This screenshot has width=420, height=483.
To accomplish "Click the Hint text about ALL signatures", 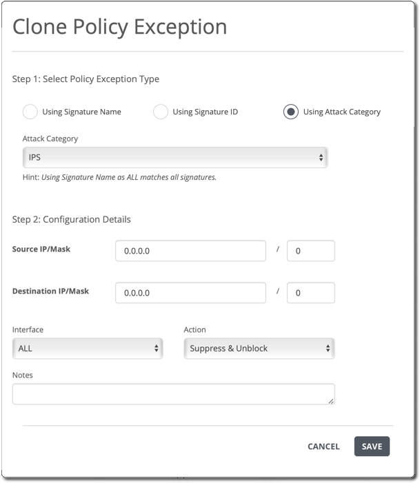I will pyautogui.click(x=119, y=177).
